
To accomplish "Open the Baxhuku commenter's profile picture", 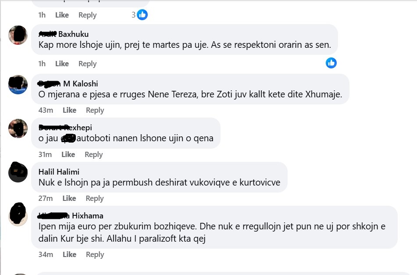I will tap(18, 35).
